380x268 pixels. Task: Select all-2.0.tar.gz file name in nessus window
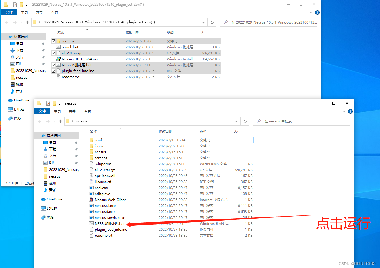pyautogui.click(x=105, y=170)
